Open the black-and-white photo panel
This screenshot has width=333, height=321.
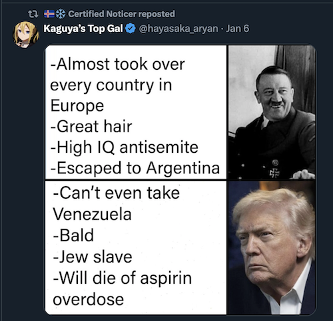pyautogui.click(x=272, y=112)
